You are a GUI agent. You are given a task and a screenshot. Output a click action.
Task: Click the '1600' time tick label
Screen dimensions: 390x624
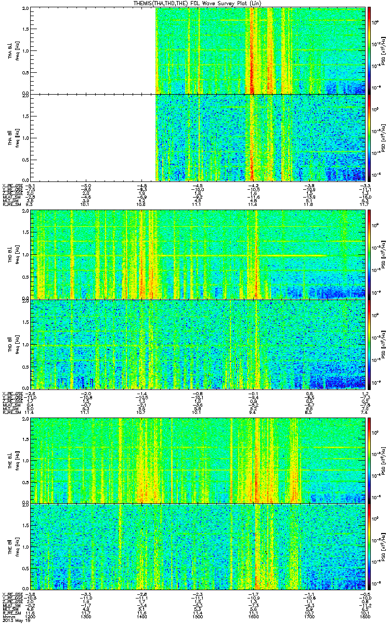pos(254,617)
